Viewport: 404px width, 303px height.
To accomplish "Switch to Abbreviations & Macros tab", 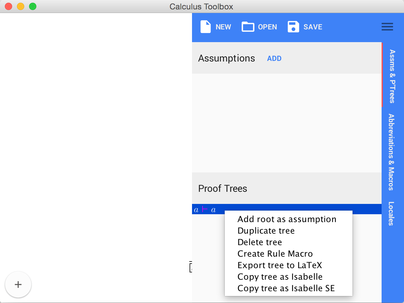I will [x=391, y=152].
